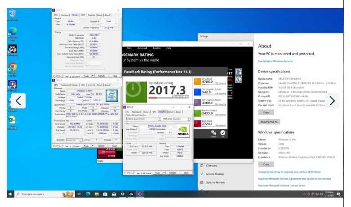Open File Explorer from the taskbar

(x=97, y=194)
